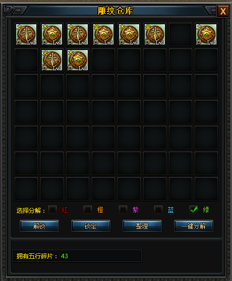Select the first-row 木 shield rune icon
The height and width of the screenshot is (281, 232).
click(x=52, y=34)
